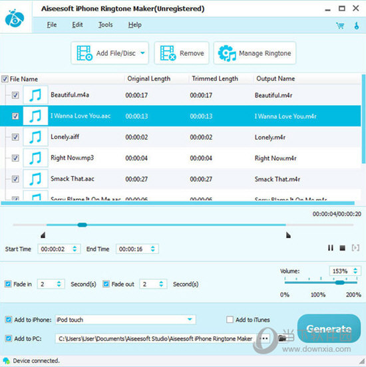
Task: Uncheck I Wanna Love You.aac checkbox
Action: click(x=15, y=116)
